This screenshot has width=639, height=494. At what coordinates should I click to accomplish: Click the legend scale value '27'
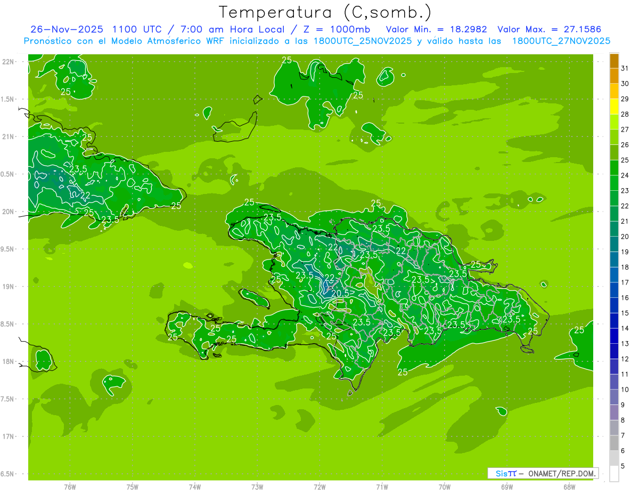[625, 129]
